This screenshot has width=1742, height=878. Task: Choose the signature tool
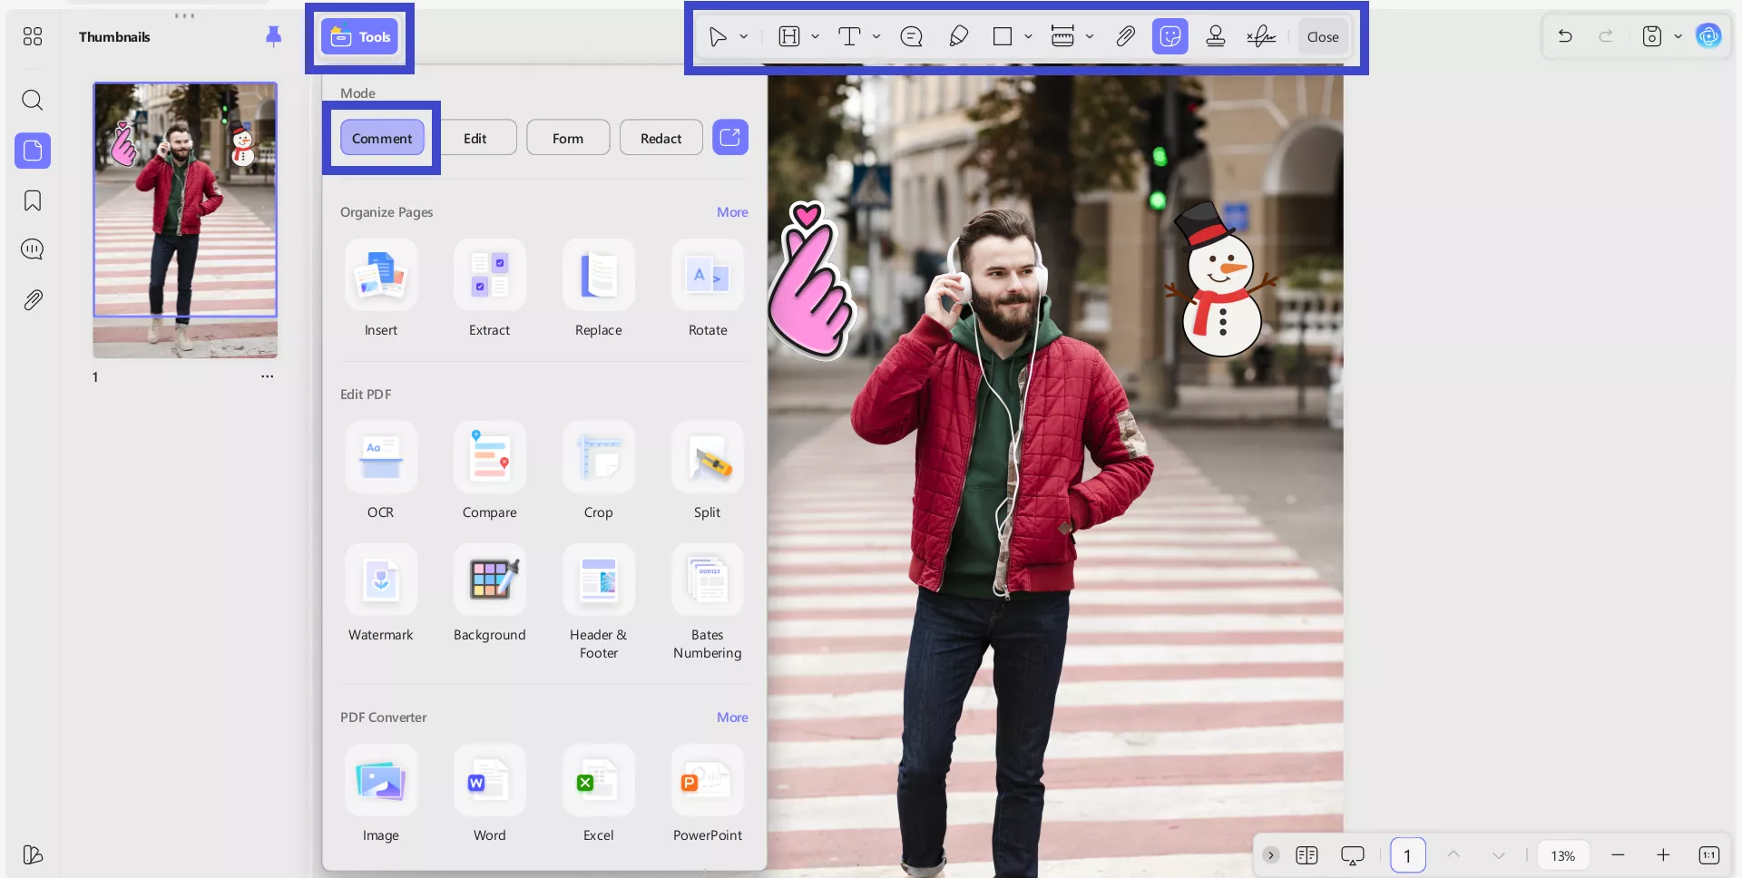1260,36
